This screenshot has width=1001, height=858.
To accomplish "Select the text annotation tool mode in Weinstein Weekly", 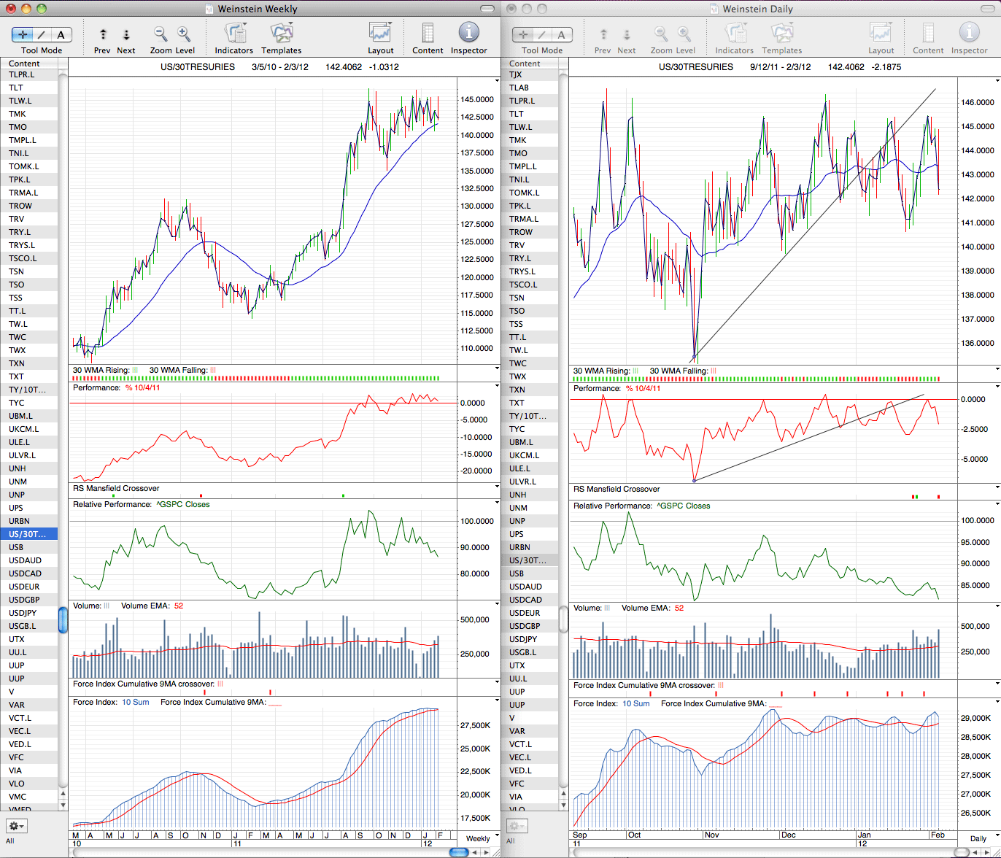I will pos(61,34).
